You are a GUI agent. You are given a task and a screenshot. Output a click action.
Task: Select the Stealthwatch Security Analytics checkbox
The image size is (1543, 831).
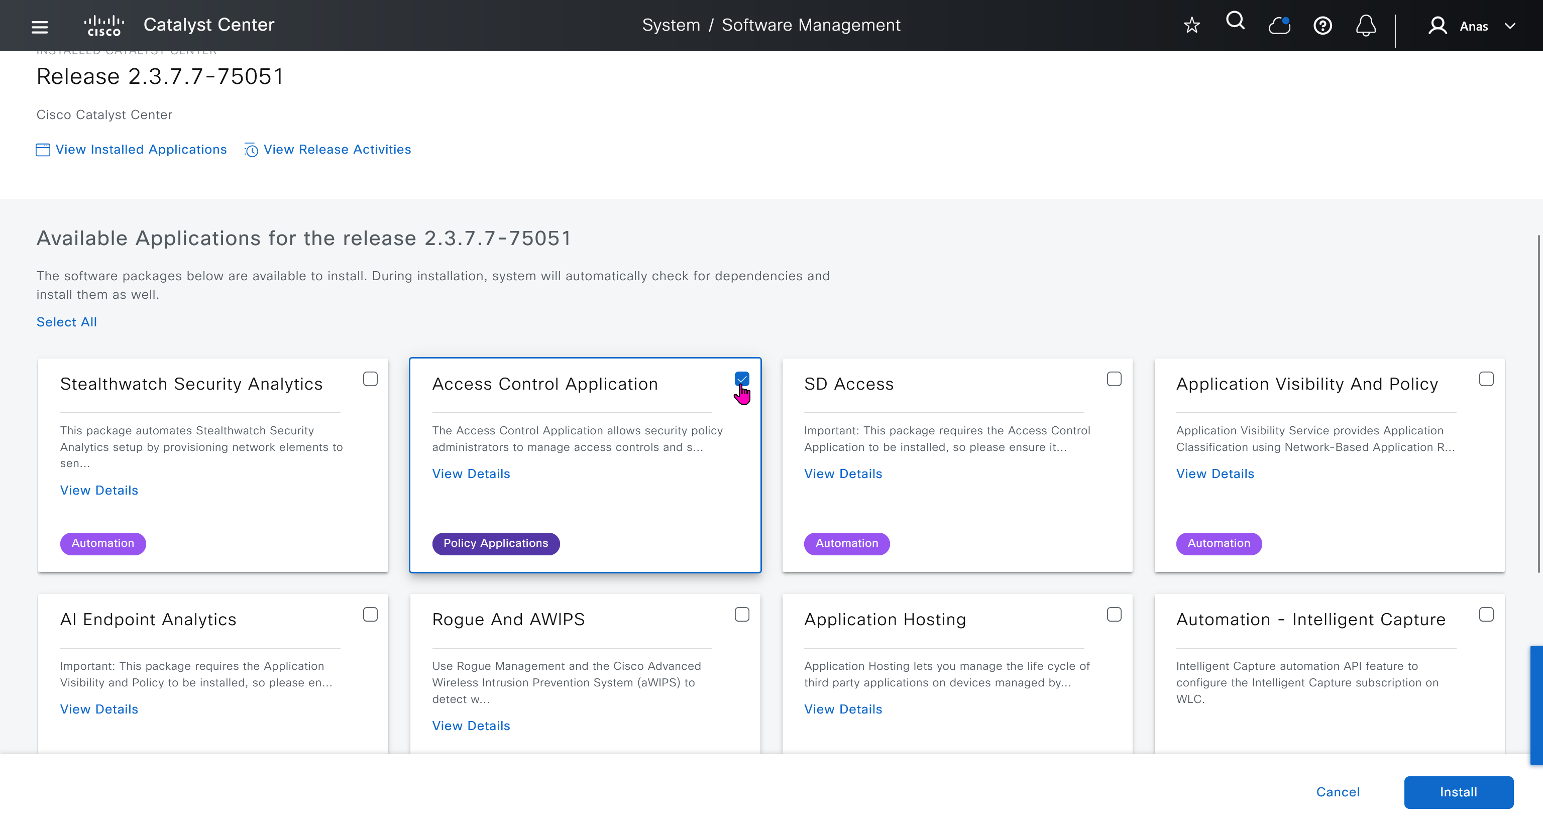(370, 379)
